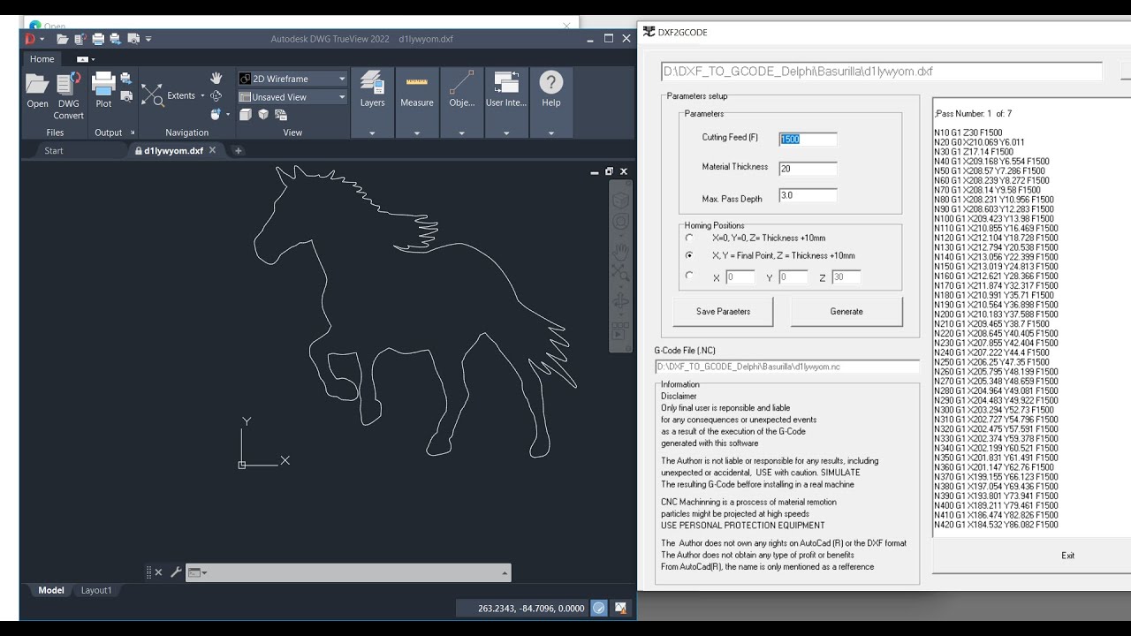Expand the Layers panel dropdown arrow
This screenshot has height=636, width=1131.
tap(373, 132)
